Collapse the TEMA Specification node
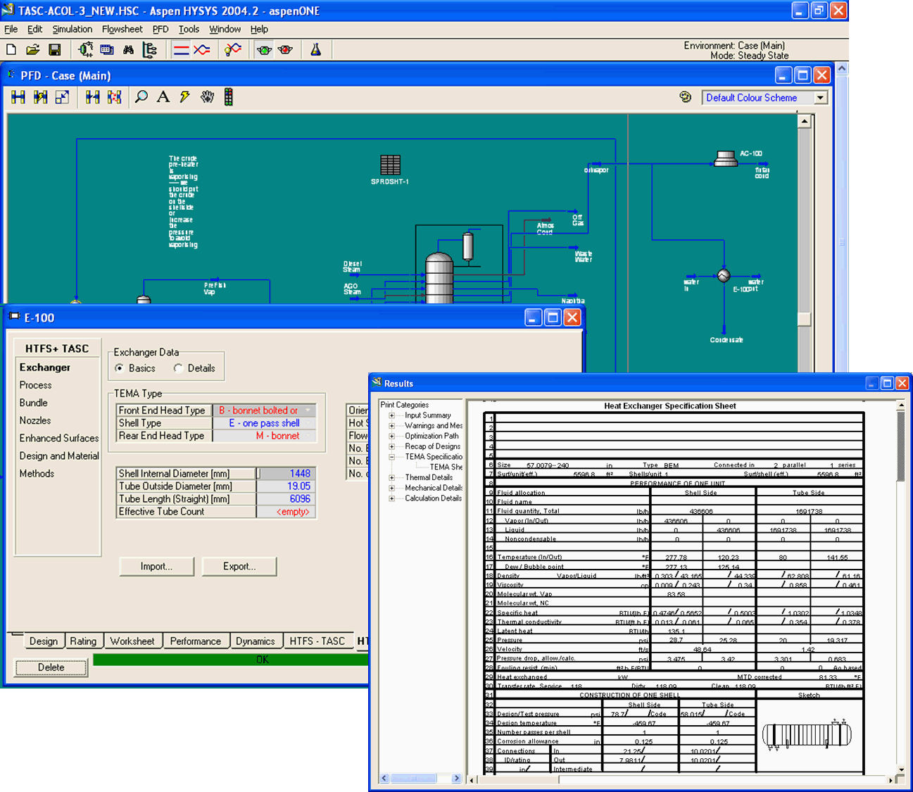 [x=392, y=457]
